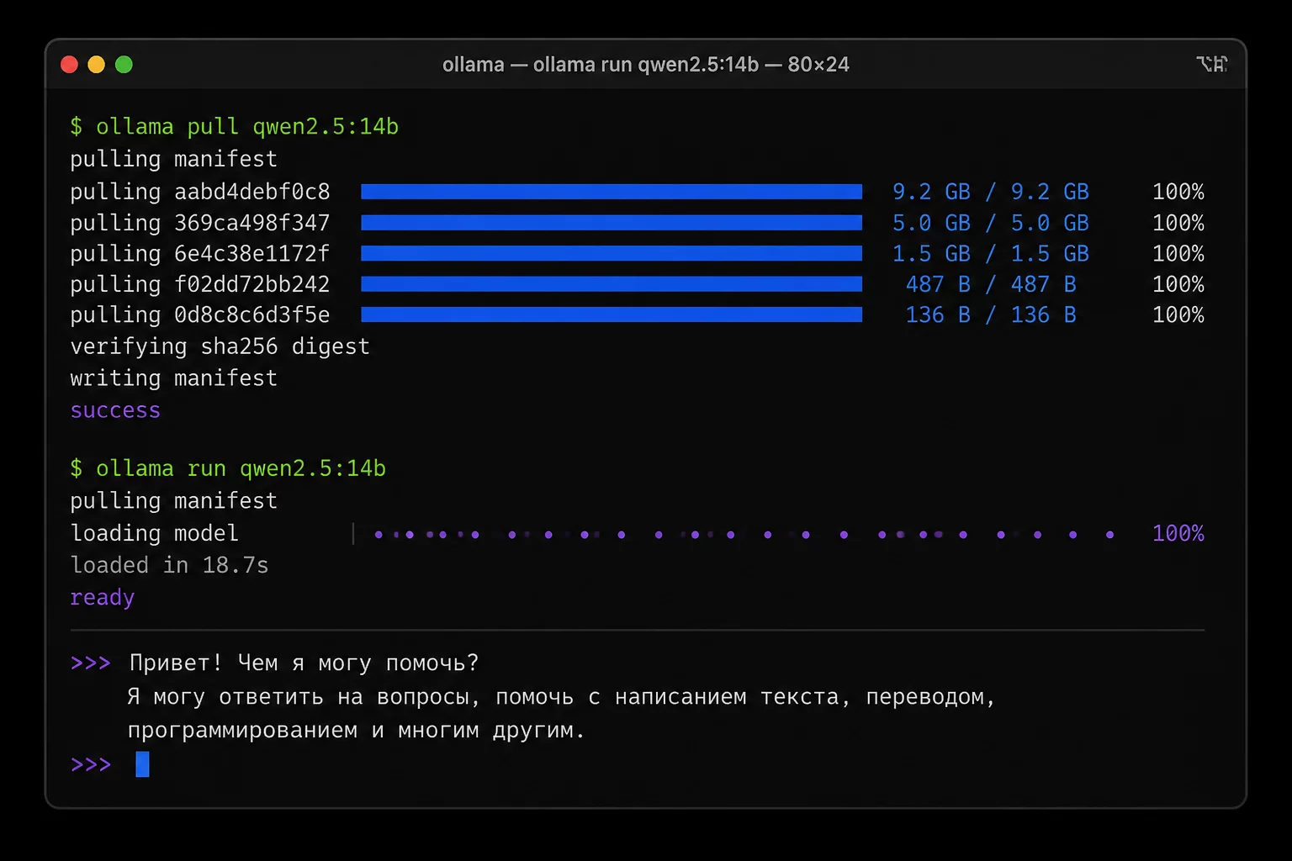Screen dimensions: 1292x861
Task: Select the 'pulling 6e4c38e1172f' text
Action: pos(200,253)
